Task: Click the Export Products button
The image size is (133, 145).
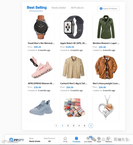Action: tap(108, 9)
